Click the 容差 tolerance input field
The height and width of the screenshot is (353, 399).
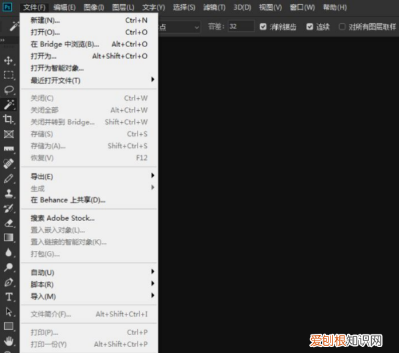pyautogui.click(x=241, y=27)
